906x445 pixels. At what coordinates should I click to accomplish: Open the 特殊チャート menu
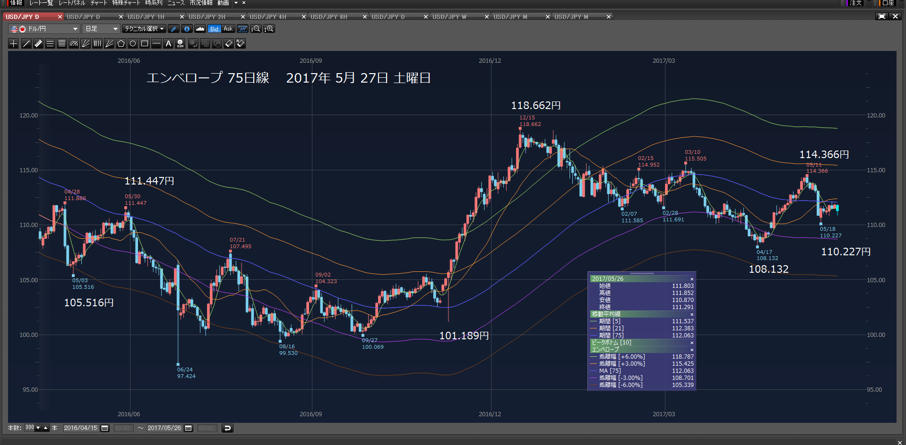[x=126, y=3]
